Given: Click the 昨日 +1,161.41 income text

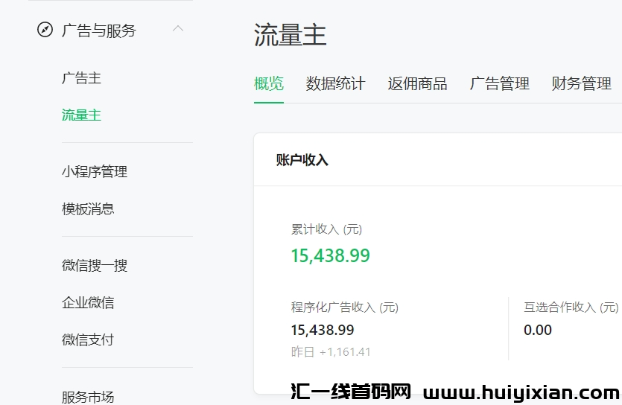Looking at the screenshot, I should pos(331,352).
